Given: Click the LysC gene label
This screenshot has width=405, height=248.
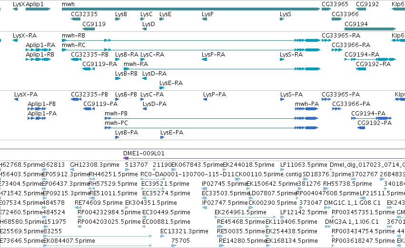Looking at the screenshot, I should tap(147, 14).
